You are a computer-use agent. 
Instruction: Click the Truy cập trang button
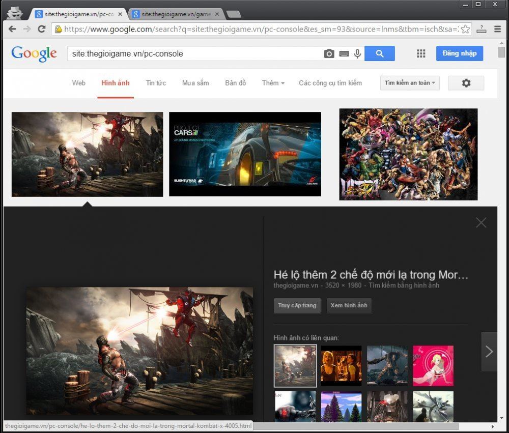tap(297, 306)
